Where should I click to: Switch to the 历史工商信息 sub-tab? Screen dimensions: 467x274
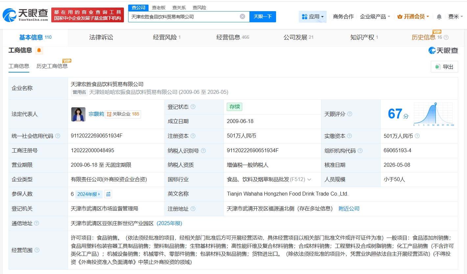[x=52, y=66]
